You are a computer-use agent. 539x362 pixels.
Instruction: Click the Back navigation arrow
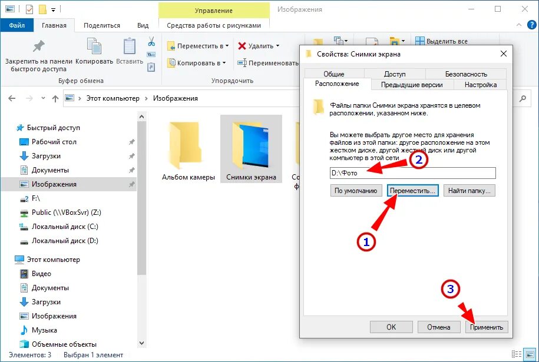(x=12, y=98)
